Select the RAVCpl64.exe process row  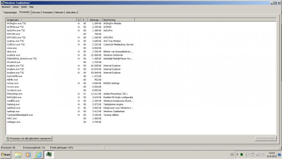pos(70,97)
